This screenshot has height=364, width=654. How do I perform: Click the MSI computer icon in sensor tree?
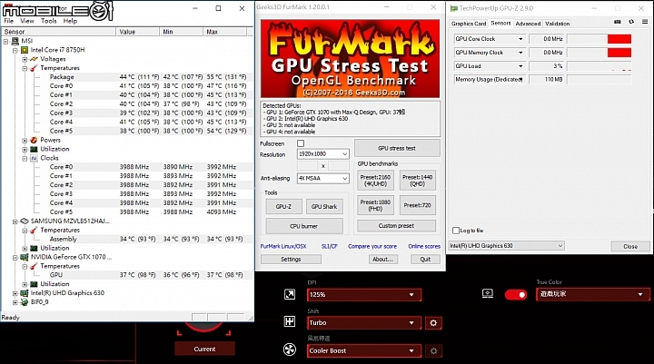(x=15, y=41)
